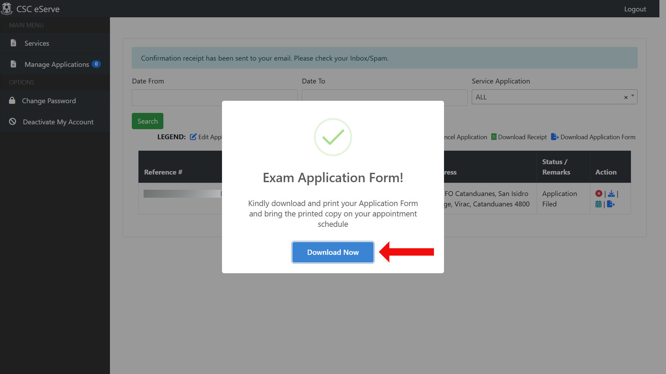Click the MAIN MENU sidebar heading
666x374 pixels.
(x=26, y=25)
